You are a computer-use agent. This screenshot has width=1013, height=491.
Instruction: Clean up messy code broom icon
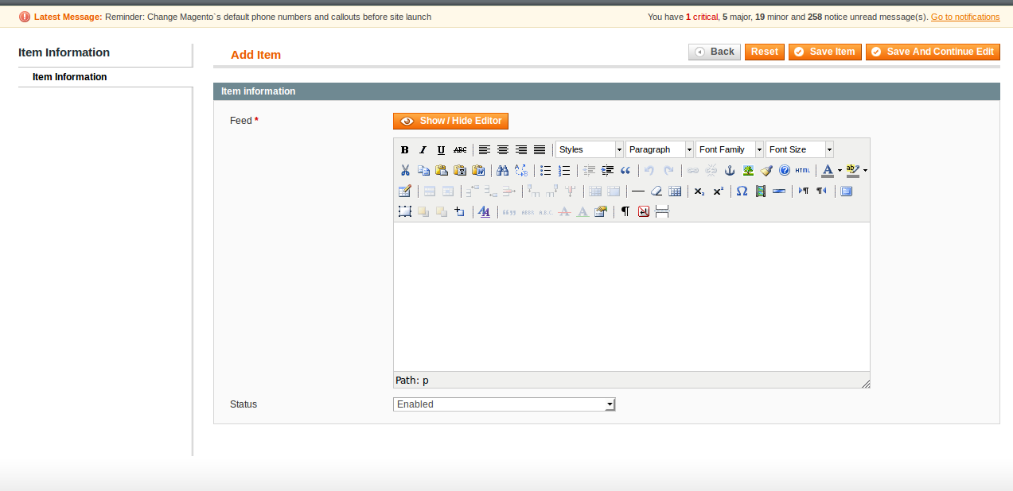point(766,170)
